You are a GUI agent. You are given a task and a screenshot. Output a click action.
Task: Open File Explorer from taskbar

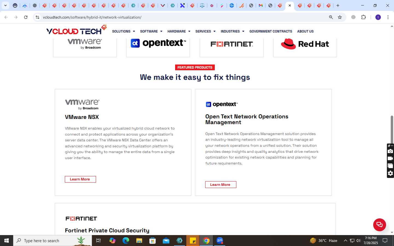(x=139, y=241)
